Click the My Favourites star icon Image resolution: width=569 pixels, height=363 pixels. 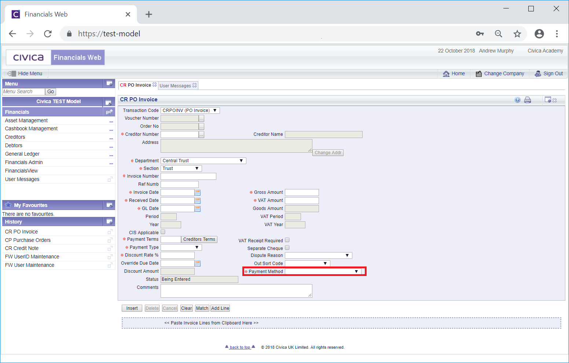point(8,205)
